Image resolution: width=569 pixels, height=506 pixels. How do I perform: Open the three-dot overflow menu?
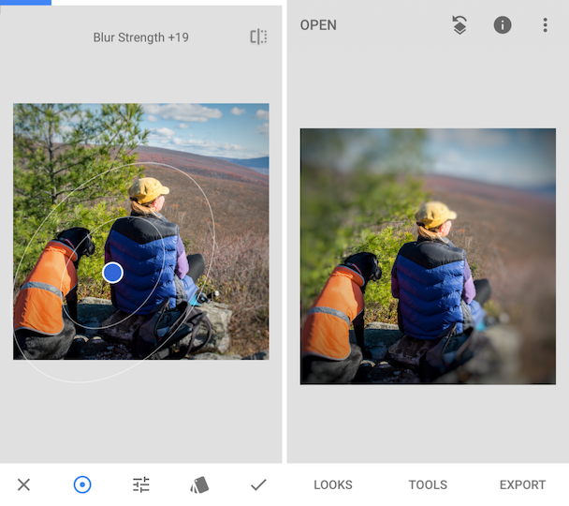(545, 25)
